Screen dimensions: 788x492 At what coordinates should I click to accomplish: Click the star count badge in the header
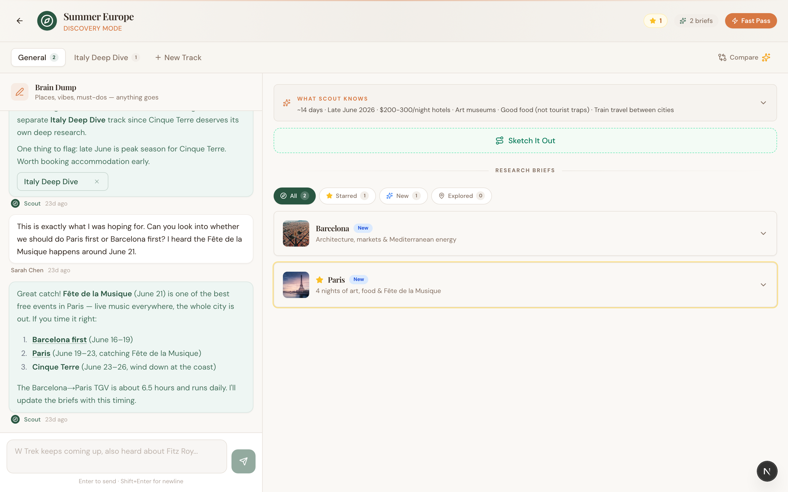654,20
